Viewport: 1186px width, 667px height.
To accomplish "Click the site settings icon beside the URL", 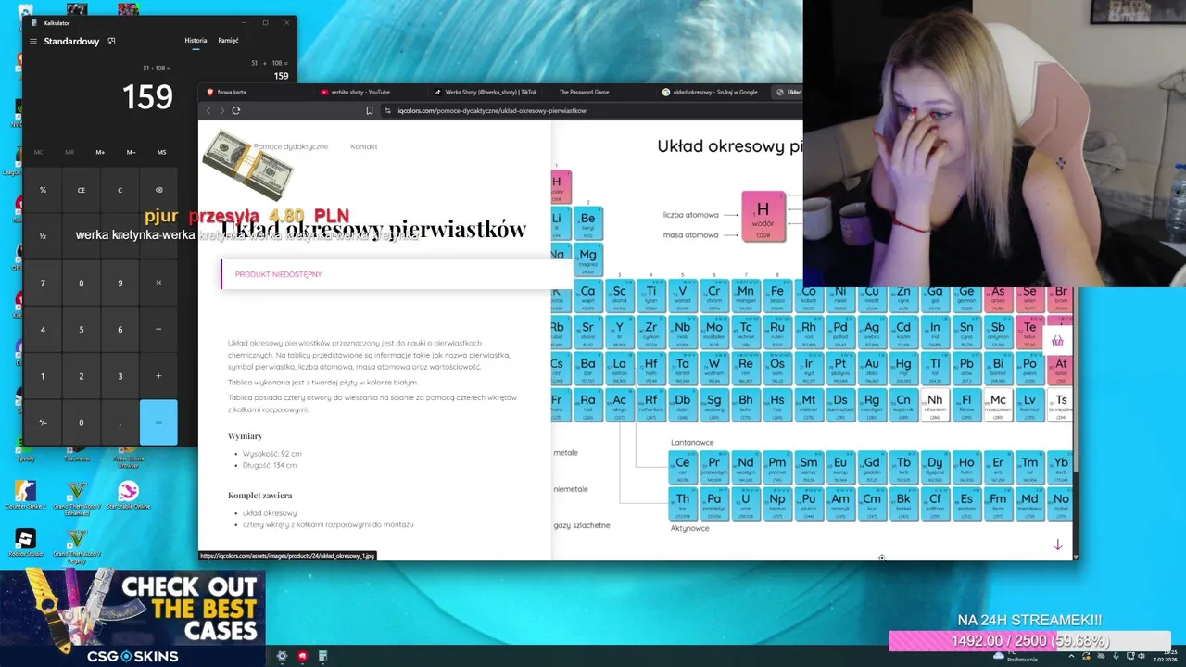I will 387,110.
